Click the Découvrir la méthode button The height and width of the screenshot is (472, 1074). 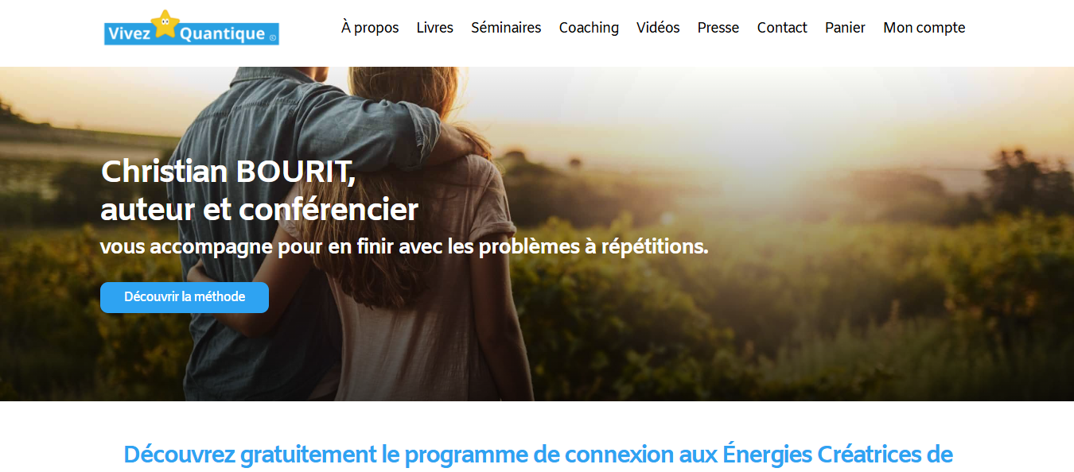click(x=185, y=297)
